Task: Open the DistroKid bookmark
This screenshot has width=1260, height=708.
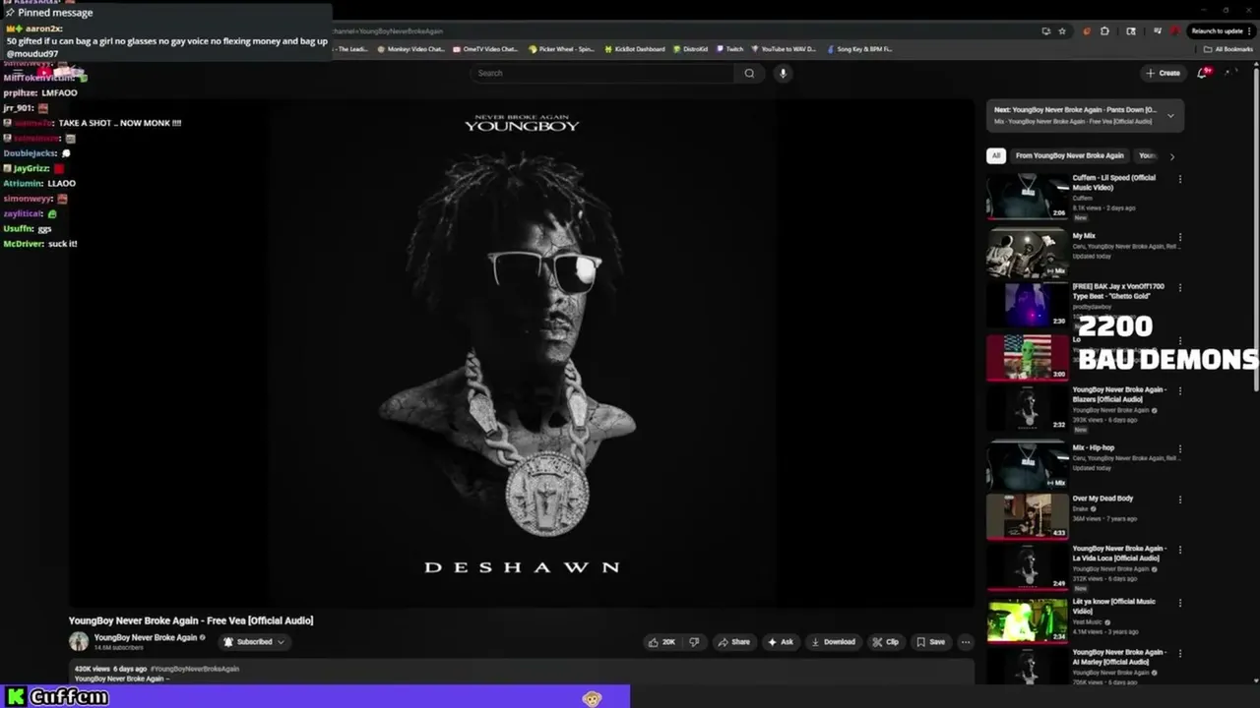Action: (x=691, y=49)
